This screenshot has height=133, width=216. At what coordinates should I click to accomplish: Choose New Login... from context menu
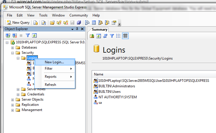[x=55, y=62]
